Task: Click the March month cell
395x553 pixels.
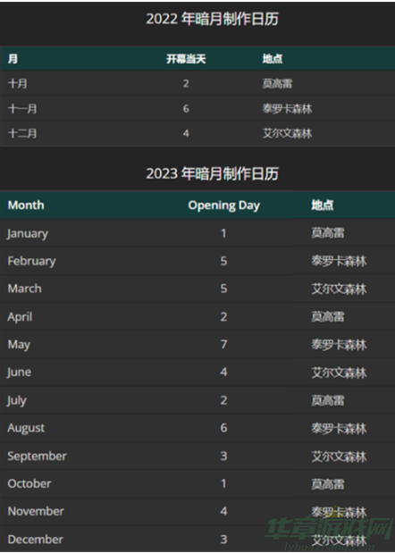Action: coord(25,289)
